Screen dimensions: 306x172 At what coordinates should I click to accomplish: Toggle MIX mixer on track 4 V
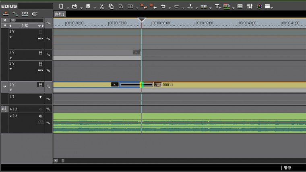(x=40, y=39)
